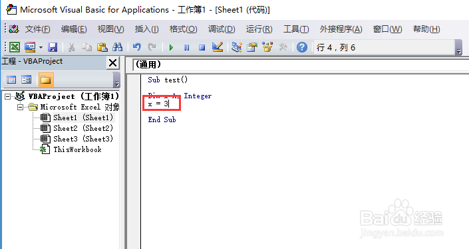Select Sheet3 (Sheet3) in project tree
This screenshot has height=249, width=469.
83,139
